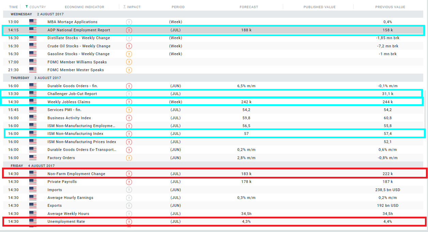The height and width of the screenshot is (232, 428).
Task: Select the Thursday 3 August 2017 date header
Action: [36, 78]
